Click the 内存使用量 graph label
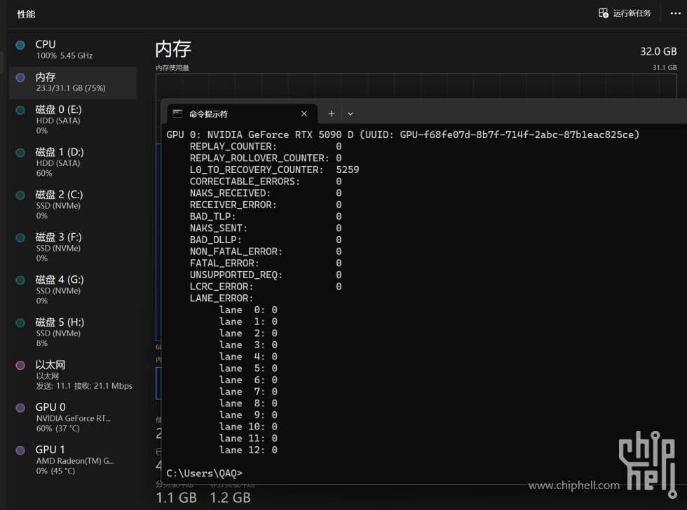 click(172, 68)
